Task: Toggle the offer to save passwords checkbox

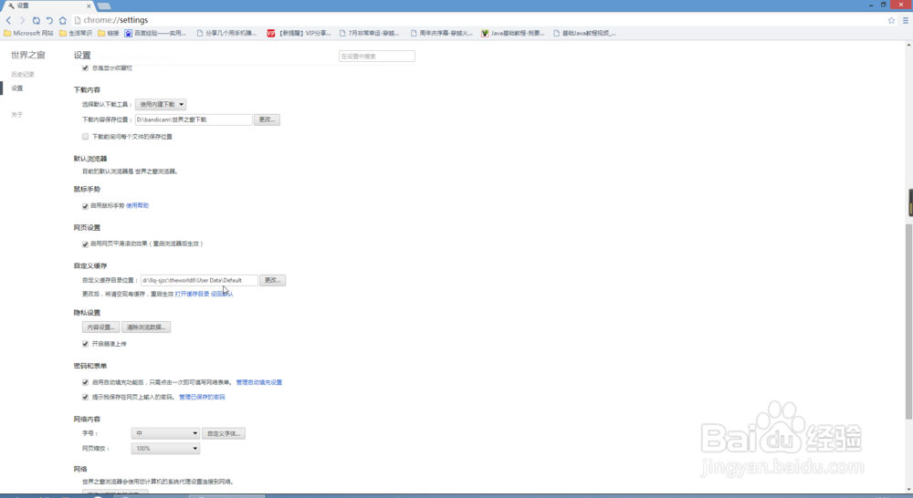Action: coord(86,397)
